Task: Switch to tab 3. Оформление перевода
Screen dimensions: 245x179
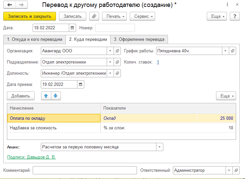Action: (139, 39)
